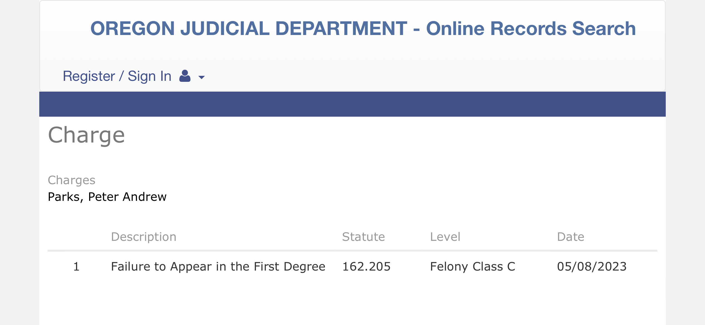Select the Statute column header
Image resolution: width=705 pixels, height=325 pixels.
tap(363, 237)
